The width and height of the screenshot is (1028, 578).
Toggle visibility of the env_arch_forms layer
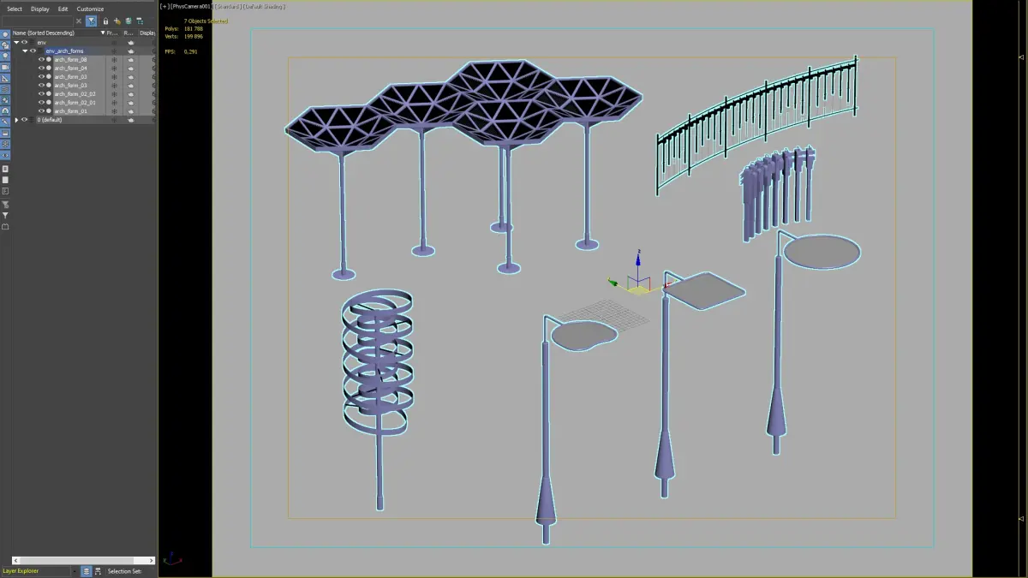33,51
